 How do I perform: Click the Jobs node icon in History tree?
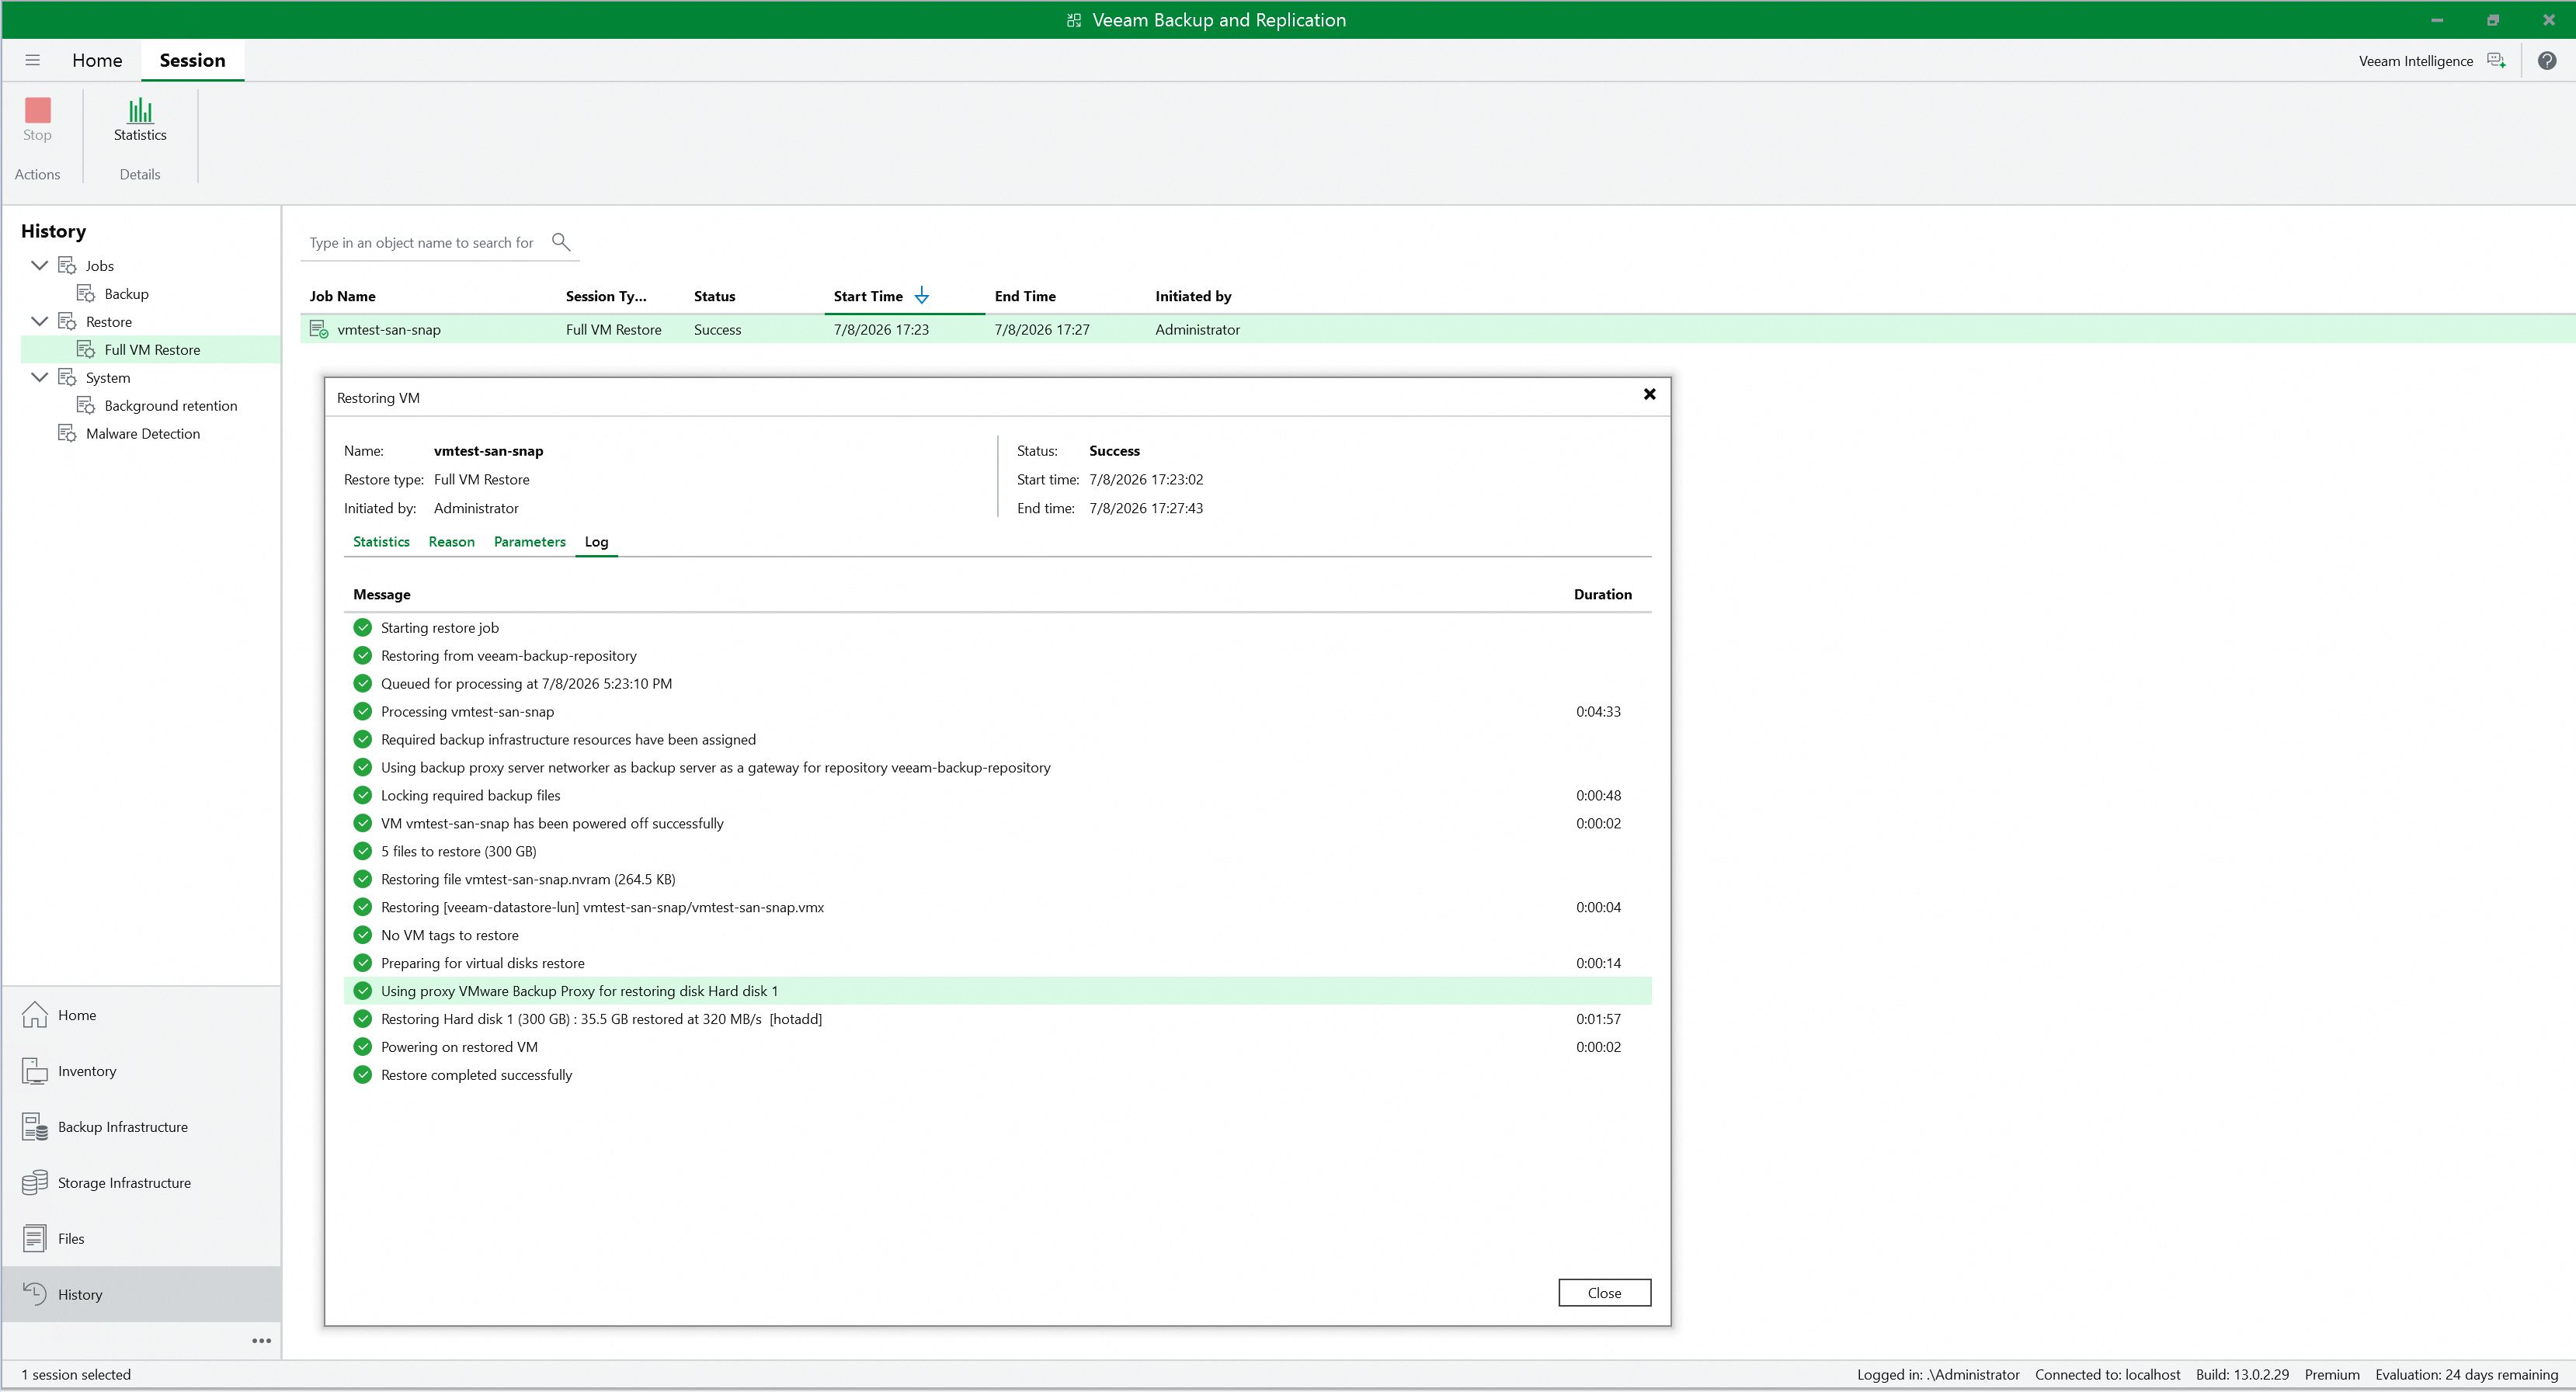coord(67,265)
